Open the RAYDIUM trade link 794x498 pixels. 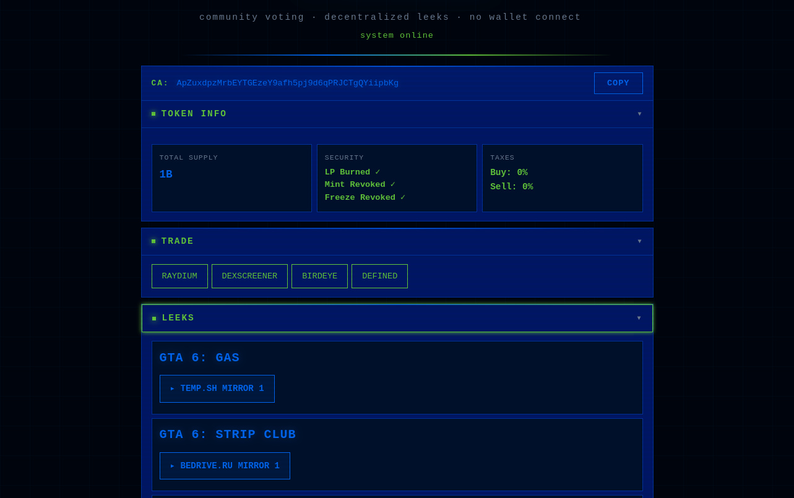coord(179,276)
